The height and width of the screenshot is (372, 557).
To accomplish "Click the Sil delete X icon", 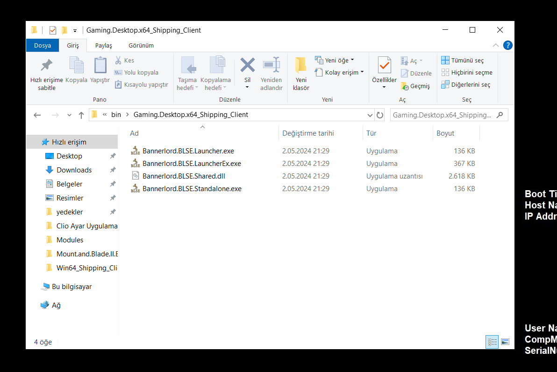I will click(247, 65).
